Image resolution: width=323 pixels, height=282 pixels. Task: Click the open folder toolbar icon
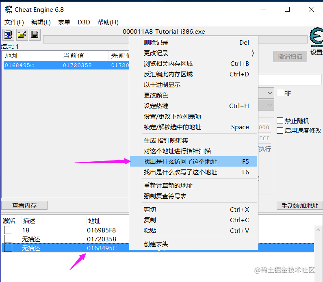pos(22,35)
